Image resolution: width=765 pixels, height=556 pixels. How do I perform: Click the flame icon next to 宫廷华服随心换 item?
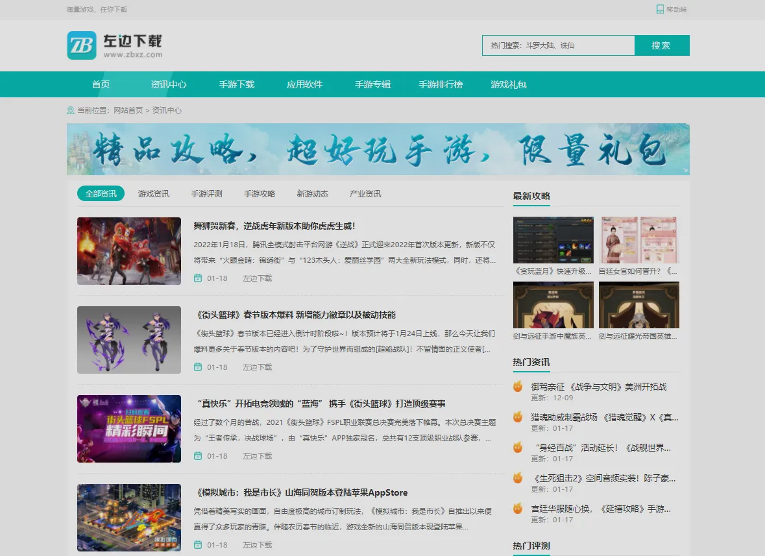click(517, 509)
